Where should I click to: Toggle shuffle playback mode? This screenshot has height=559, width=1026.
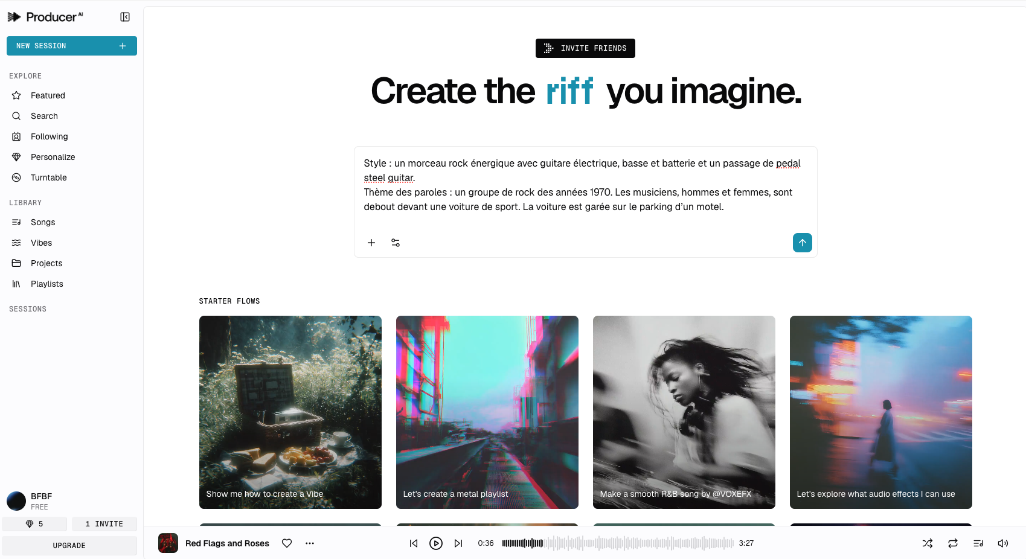(x=928, y=543)
